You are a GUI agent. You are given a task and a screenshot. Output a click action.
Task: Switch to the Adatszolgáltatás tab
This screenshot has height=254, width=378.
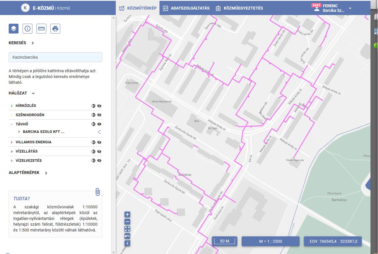pos(186,8)
